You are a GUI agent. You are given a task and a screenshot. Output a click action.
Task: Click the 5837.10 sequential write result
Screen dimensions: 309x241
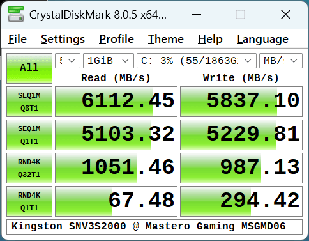tap(241, 102)
